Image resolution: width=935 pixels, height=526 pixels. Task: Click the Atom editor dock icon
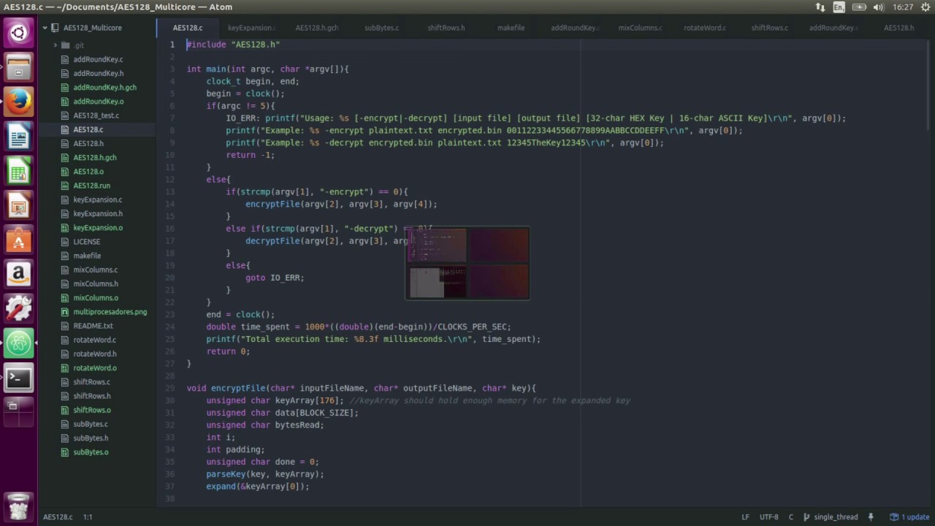tap(18, 343)
